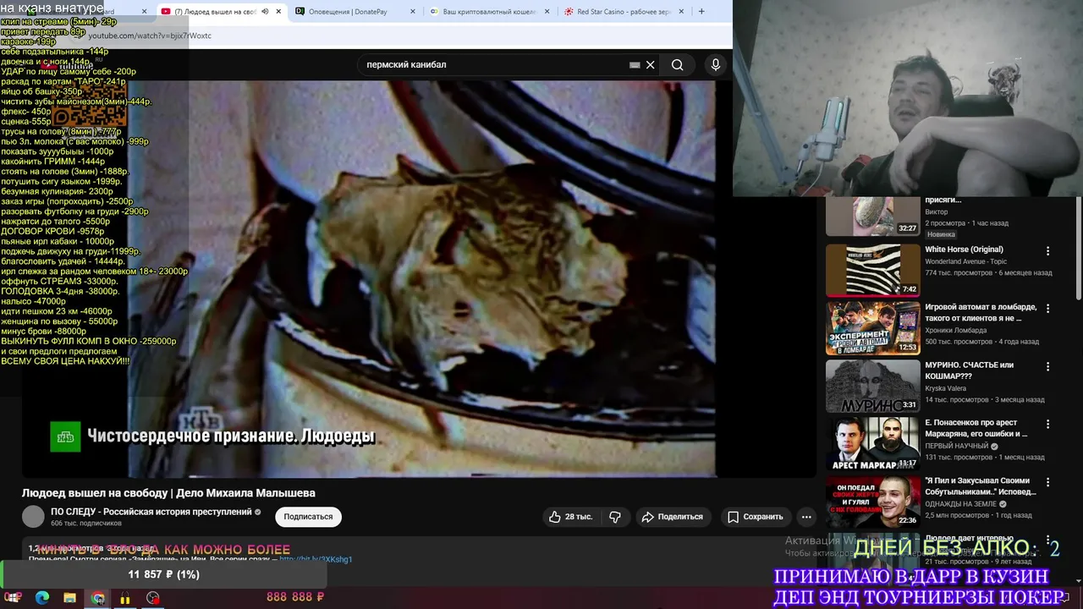Click Wonderland Avenue - Topic channel name

click(x=965, y=261)
